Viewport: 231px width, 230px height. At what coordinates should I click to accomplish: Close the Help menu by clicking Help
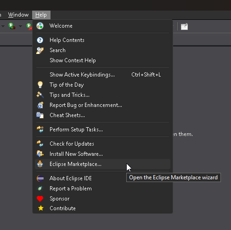coord(41,15)
